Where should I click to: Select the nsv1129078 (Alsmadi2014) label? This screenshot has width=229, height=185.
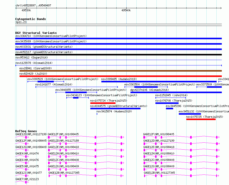point(34,63)
